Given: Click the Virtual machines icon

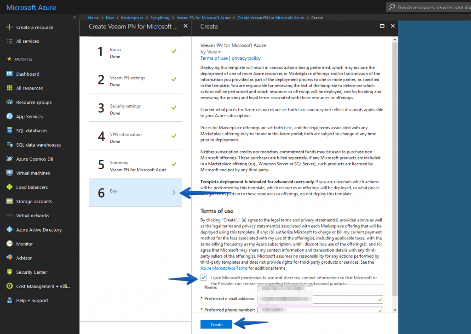Looking at the screenshot, I should pyautogui.click(x=9, y=173).
